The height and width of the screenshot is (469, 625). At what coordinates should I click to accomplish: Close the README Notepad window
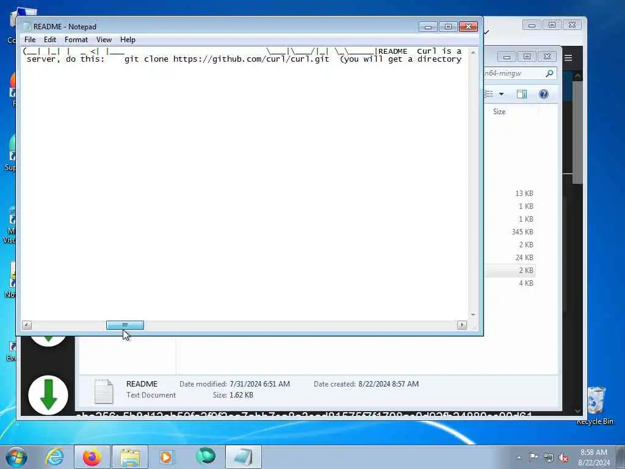(x=468, y=27)
